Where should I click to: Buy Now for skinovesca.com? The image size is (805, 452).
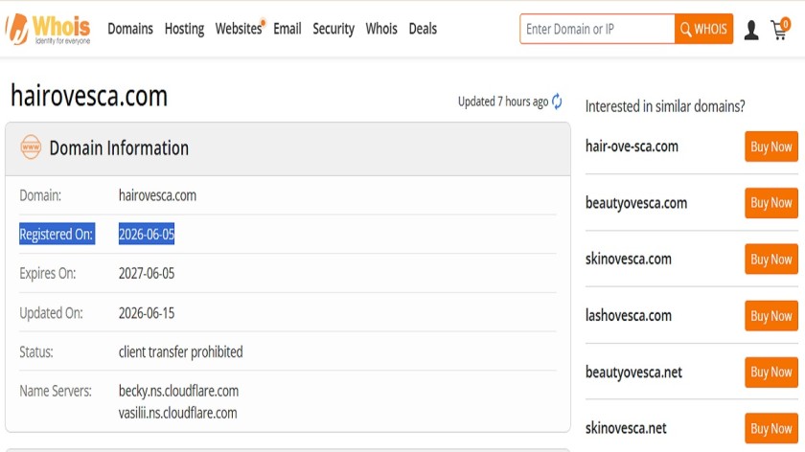point(771,260)
